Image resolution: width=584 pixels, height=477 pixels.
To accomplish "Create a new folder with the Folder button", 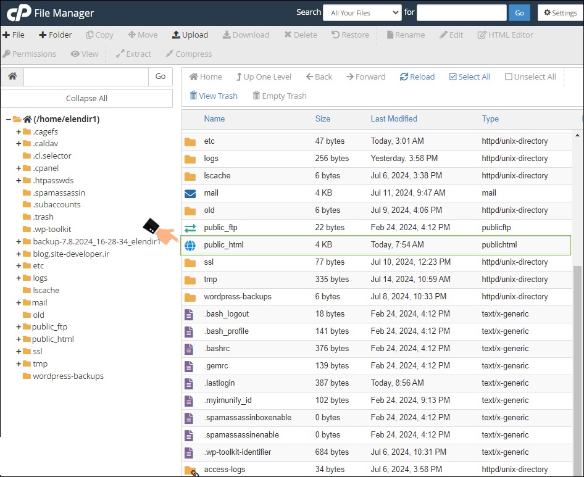I will [x=43, y=35].
